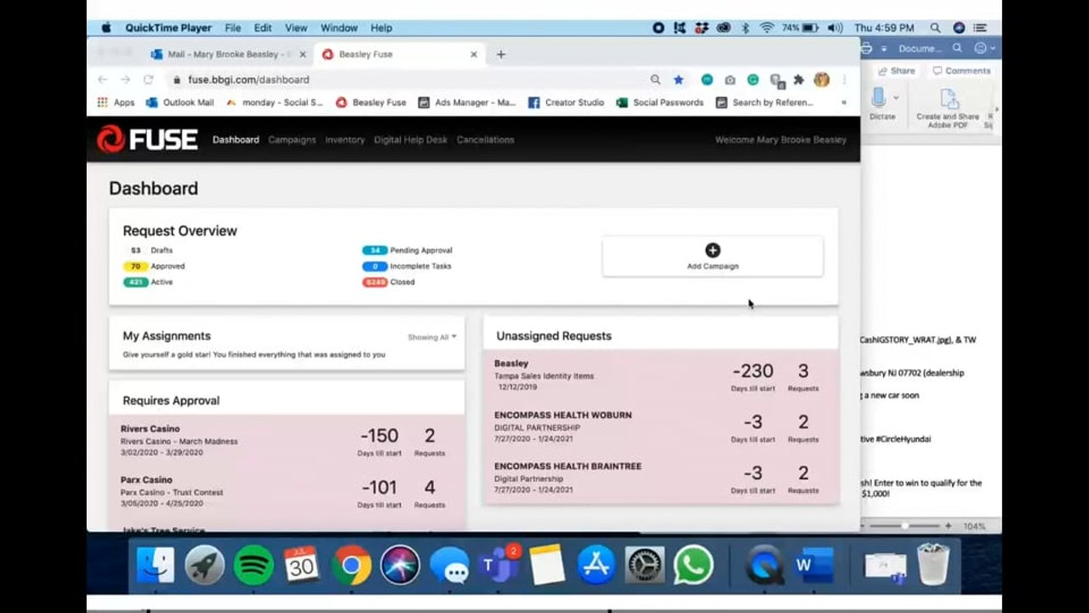Screen dimensions: 1089x613
Task: Open the monday - Social bookmark
Action: 275,102
